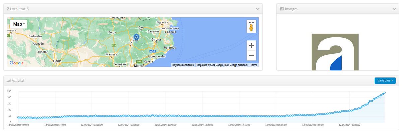Click the Activitat panel title
Screen dimensions: 402x132
point(18,81)
